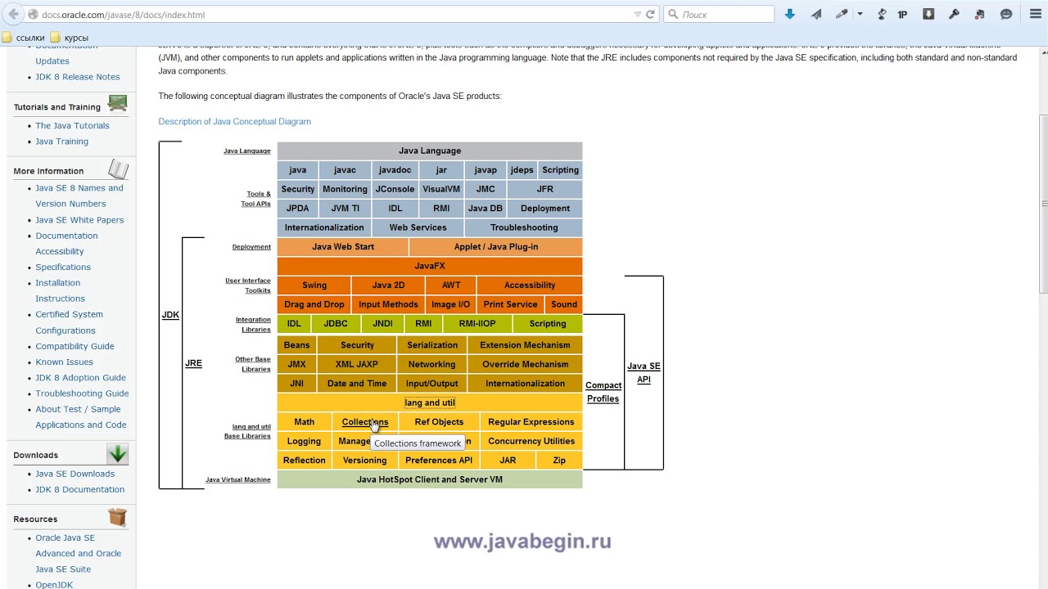Image resolution: width=1048 pixels, height=589 pixels.
Task: Click Java HotSpot Client and Server VM bar
Action: 430,480
